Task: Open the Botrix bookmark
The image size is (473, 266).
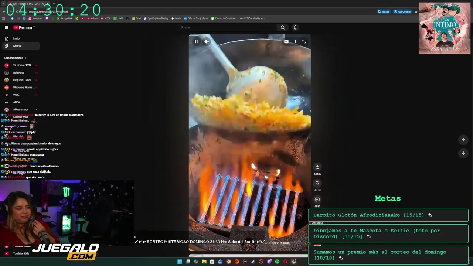Action: pos(176,18)
